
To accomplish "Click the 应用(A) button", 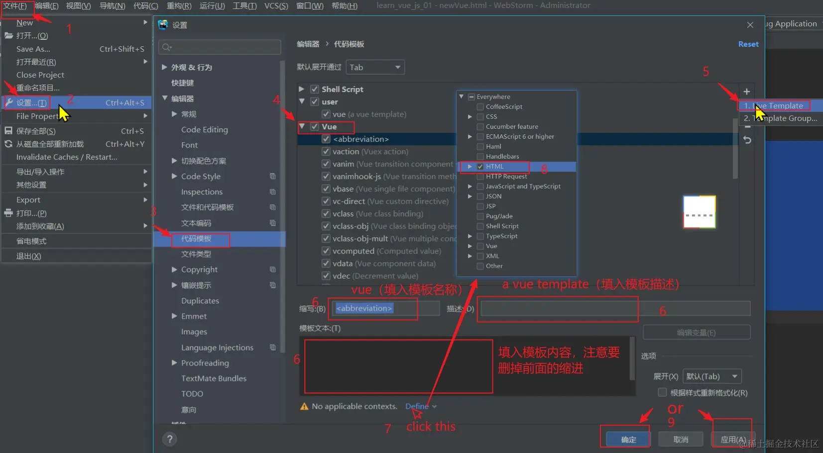I will [733, 440].
